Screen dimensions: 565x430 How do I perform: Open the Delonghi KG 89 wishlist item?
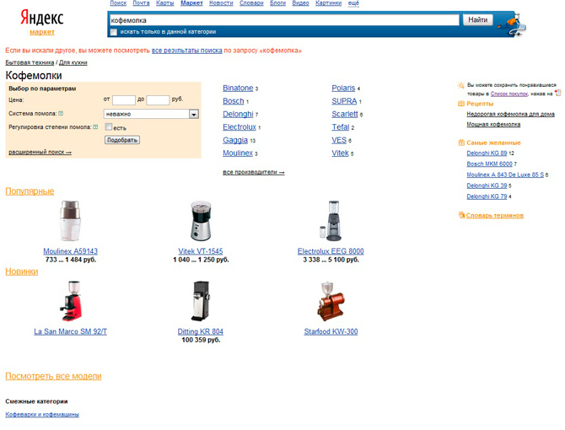pos(487,153)
